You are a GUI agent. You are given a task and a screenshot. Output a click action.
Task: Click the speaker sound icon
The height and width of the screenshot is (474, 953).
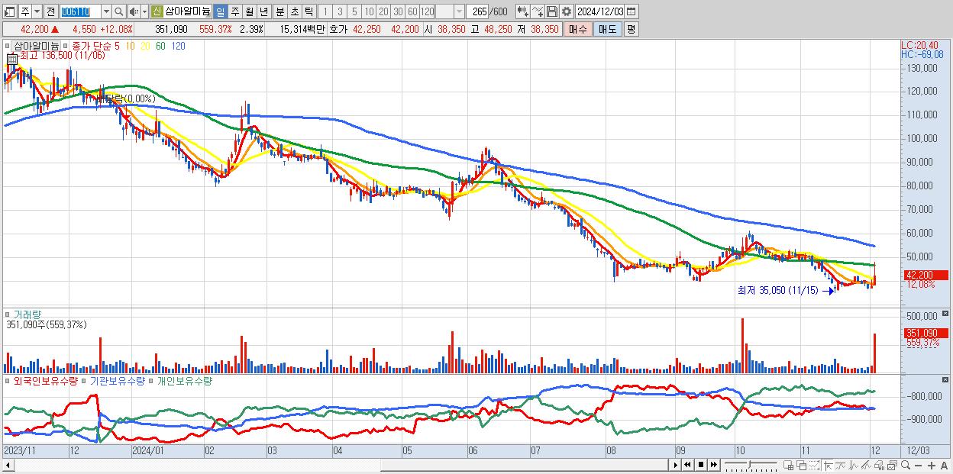134,11
